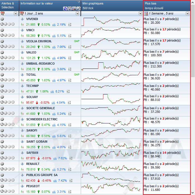Open the PUBLICIS GROUPE SA stock name

pos(42,175)
